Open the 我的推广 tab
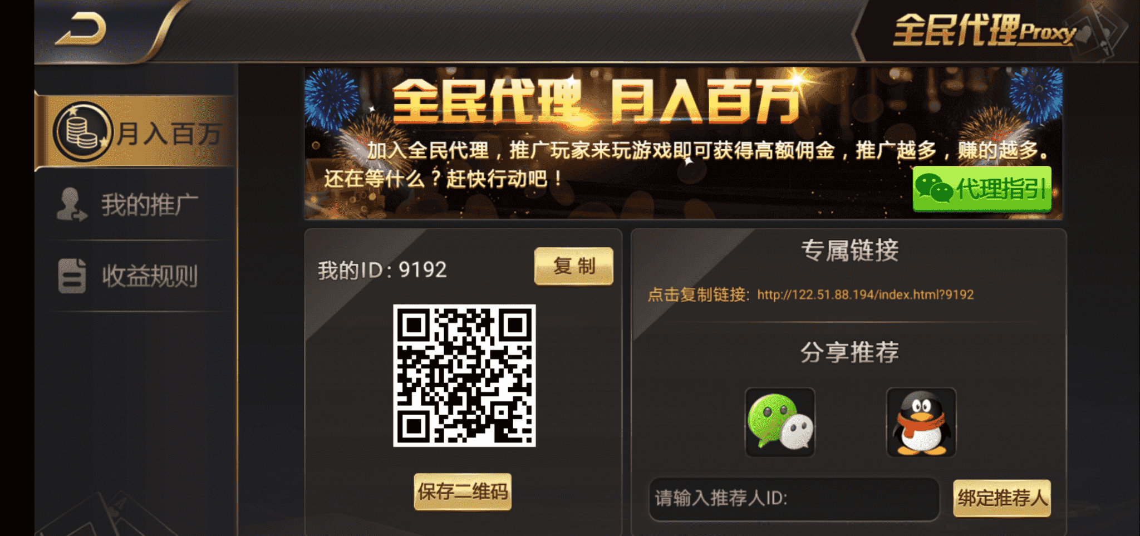 pyautogui.click(x=136, y=205)
